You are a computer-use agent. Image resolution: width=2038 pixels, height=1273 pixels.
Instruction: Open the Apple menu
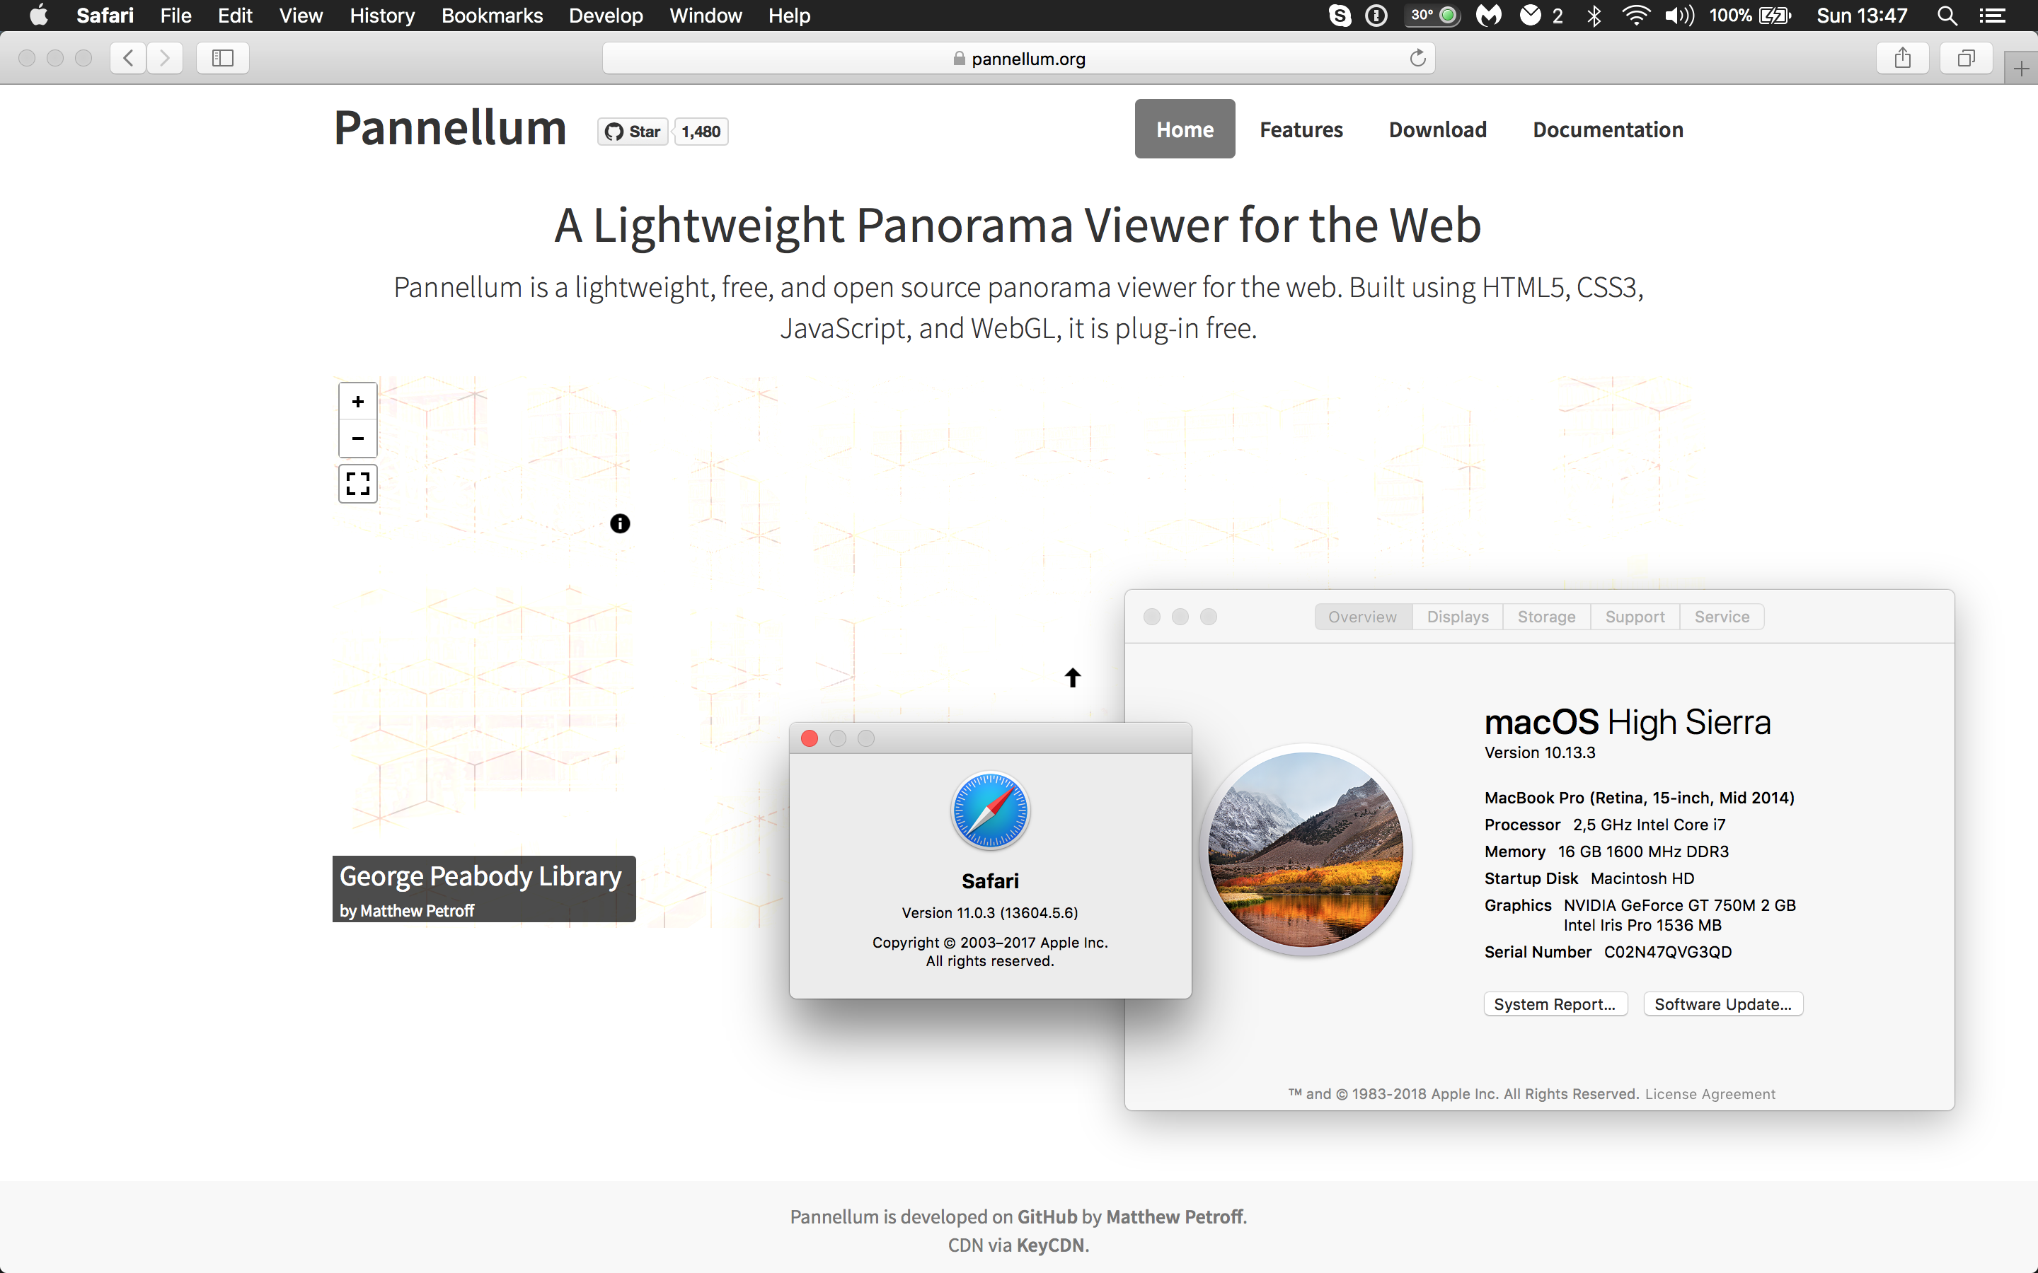click(39, 15)
